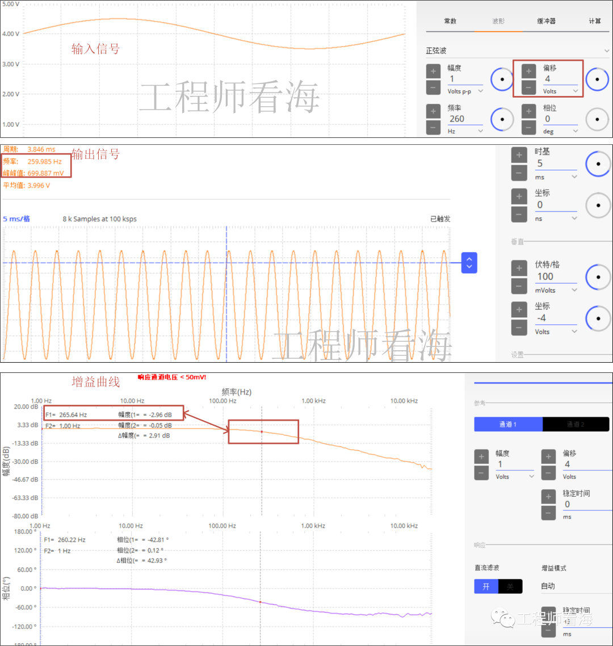Switch to the 计算 tab
The width and height of the screenshot is (613, 646).
595,21
